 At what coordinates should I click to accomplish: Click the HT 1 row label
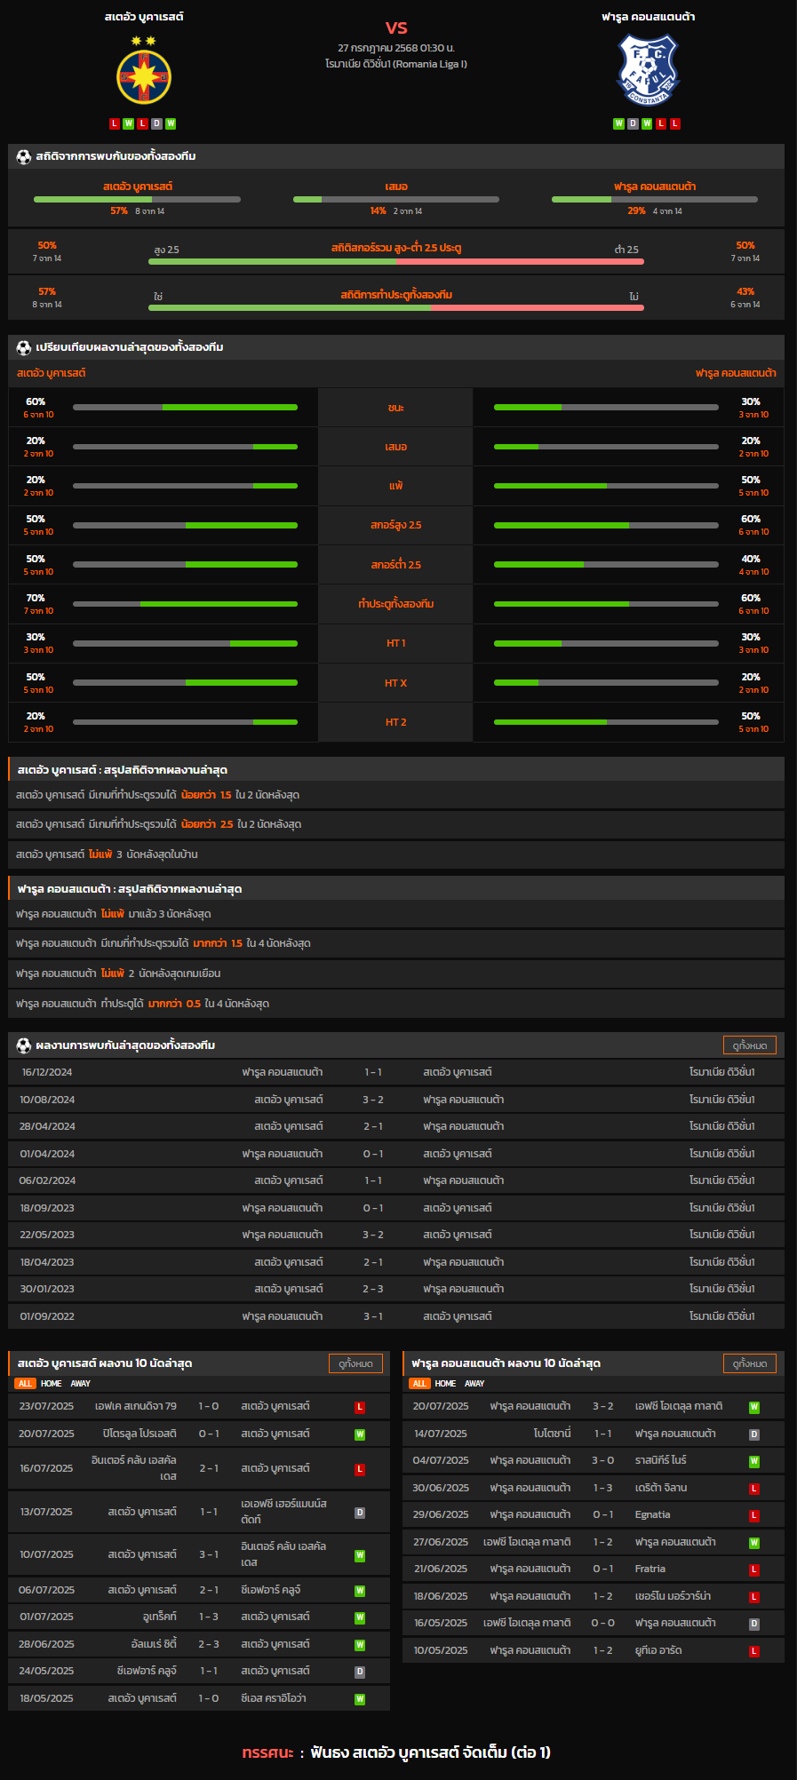pos(396,643)
